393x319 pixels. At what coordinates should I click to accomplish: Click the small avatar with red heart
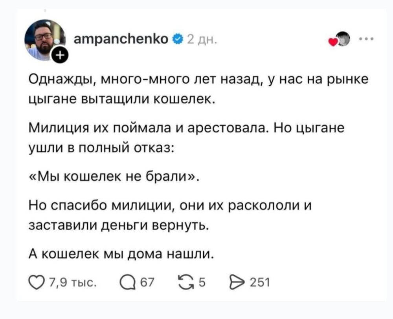tap(340, 40)
